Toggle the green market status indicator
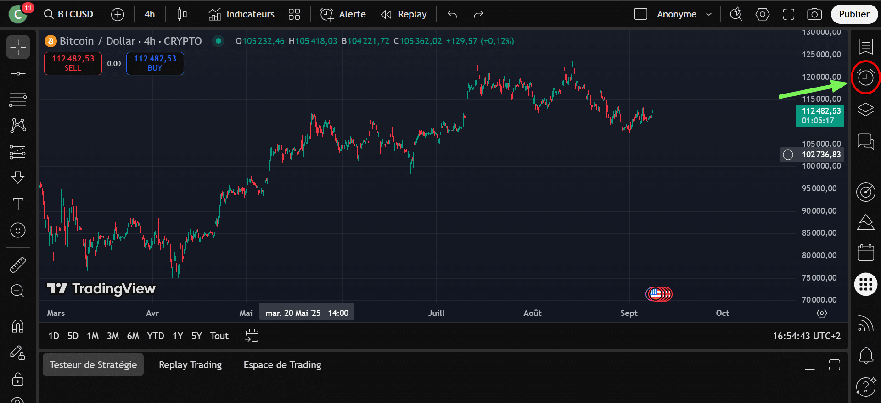881x403 pixels. [219, 41]
